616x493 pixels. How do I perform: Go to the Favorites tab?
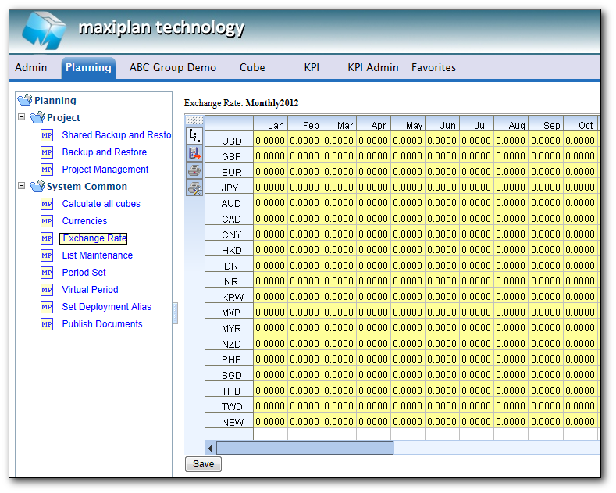[x=433, y=68]
